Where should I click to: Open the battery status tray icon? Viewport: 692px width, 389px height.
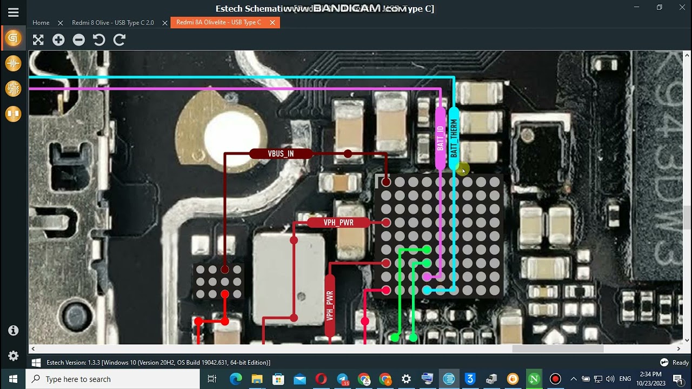click(x=586, y=379)
